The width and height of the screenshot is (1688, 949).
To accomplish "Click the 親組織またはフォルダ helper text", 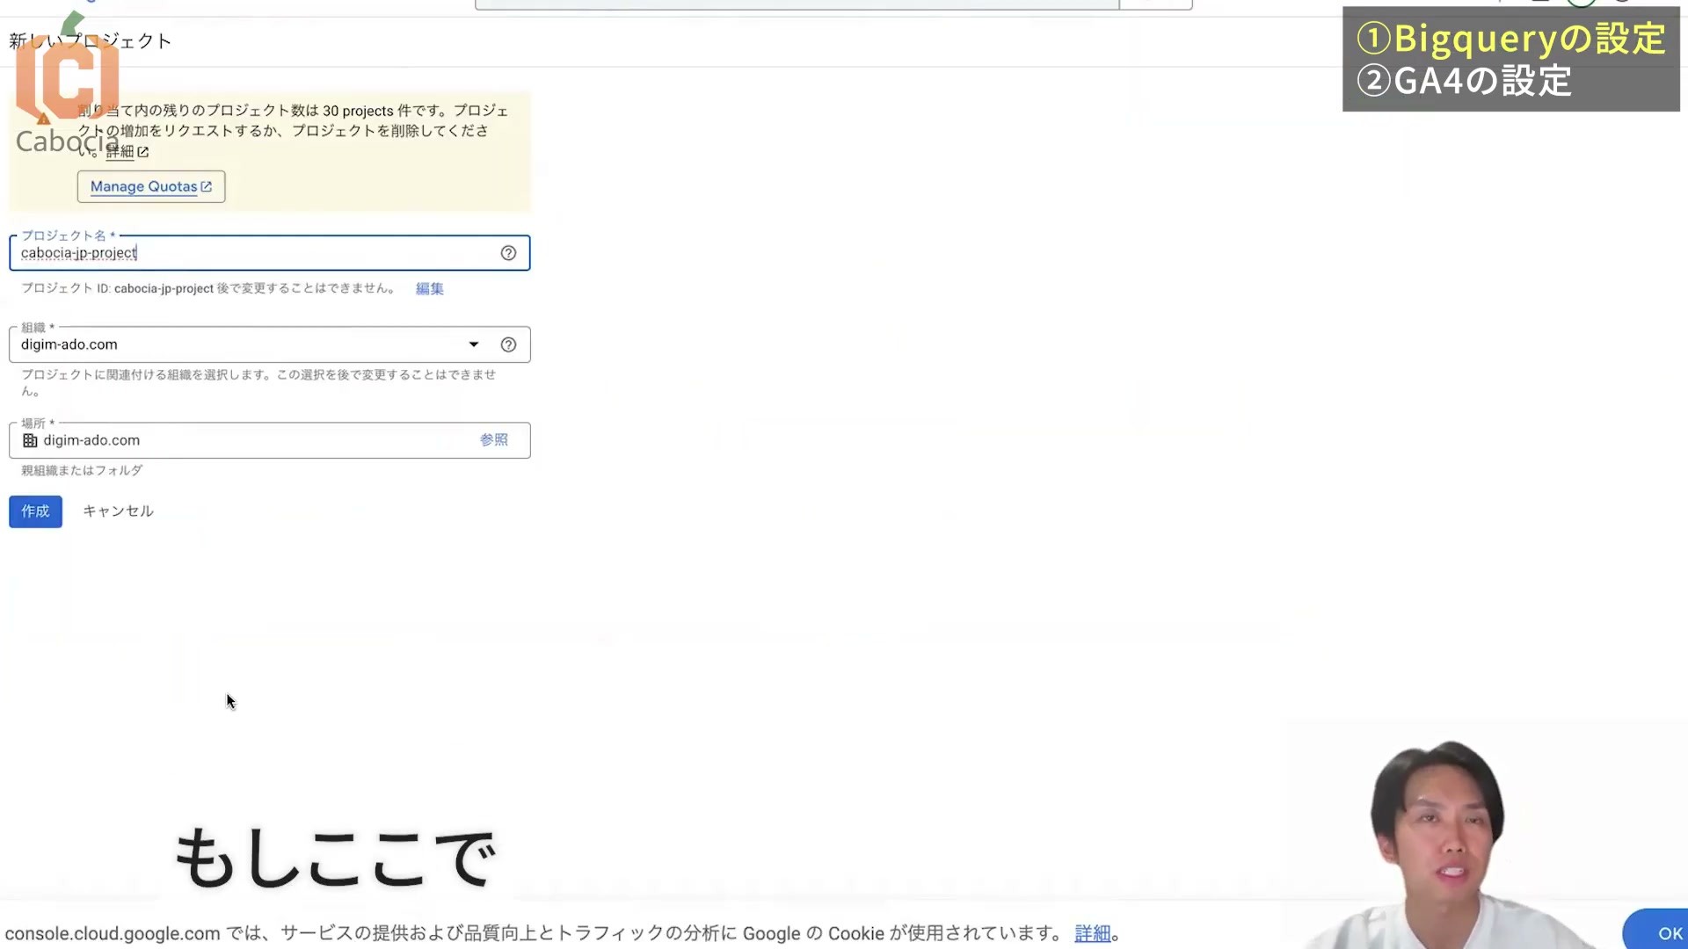I will pos(82,470).
